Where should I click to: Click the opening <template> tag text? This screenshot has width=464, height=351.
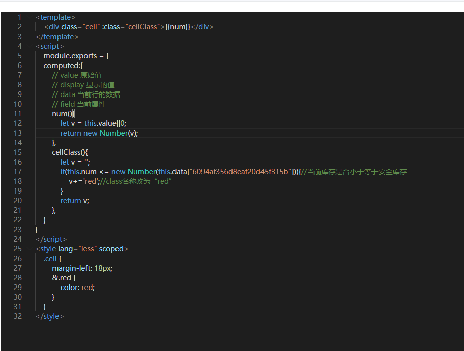[x=55, y=17]
